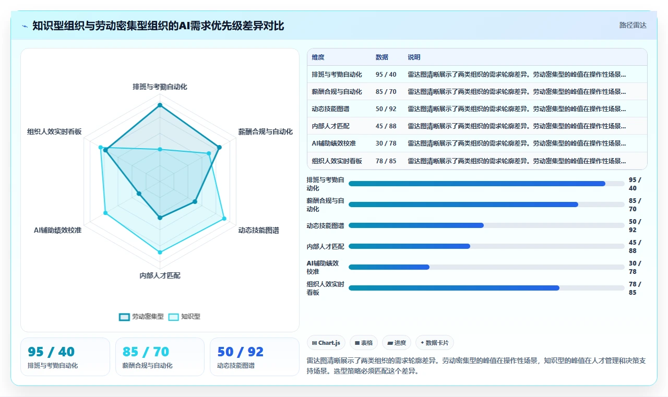Screen dimensions: 668x397
Task: Click the Chart.js chip
Action: click(326, 343)
